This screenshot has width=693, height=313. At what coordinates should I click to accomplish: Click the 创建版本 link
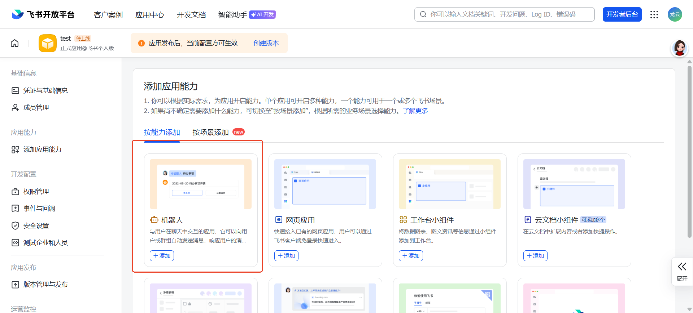coord(266,43)
